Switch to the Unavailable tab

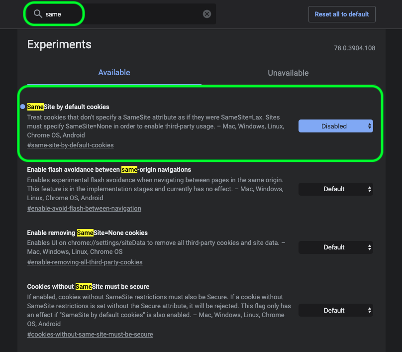pyautogui.click(x=288, y=73)
